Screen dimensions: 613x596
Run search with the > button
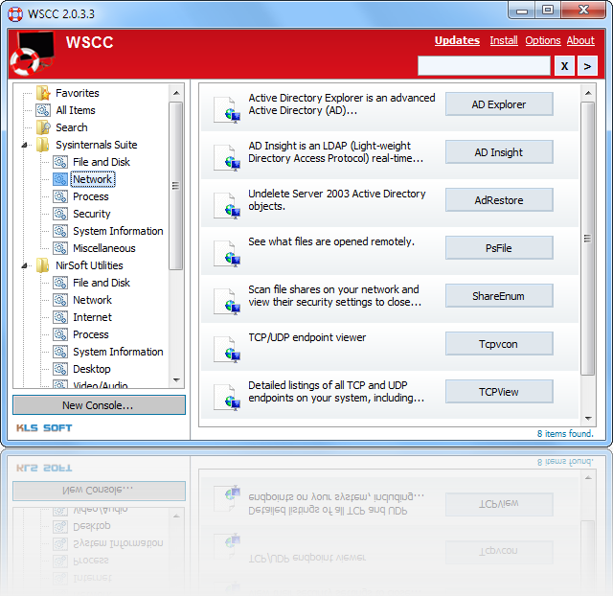(587, 66)
